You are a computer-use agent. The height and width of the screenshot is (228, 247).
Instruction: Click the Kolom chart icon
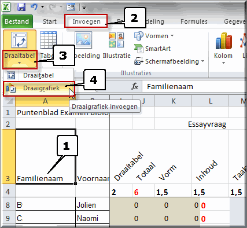click(x=223, y=41)
